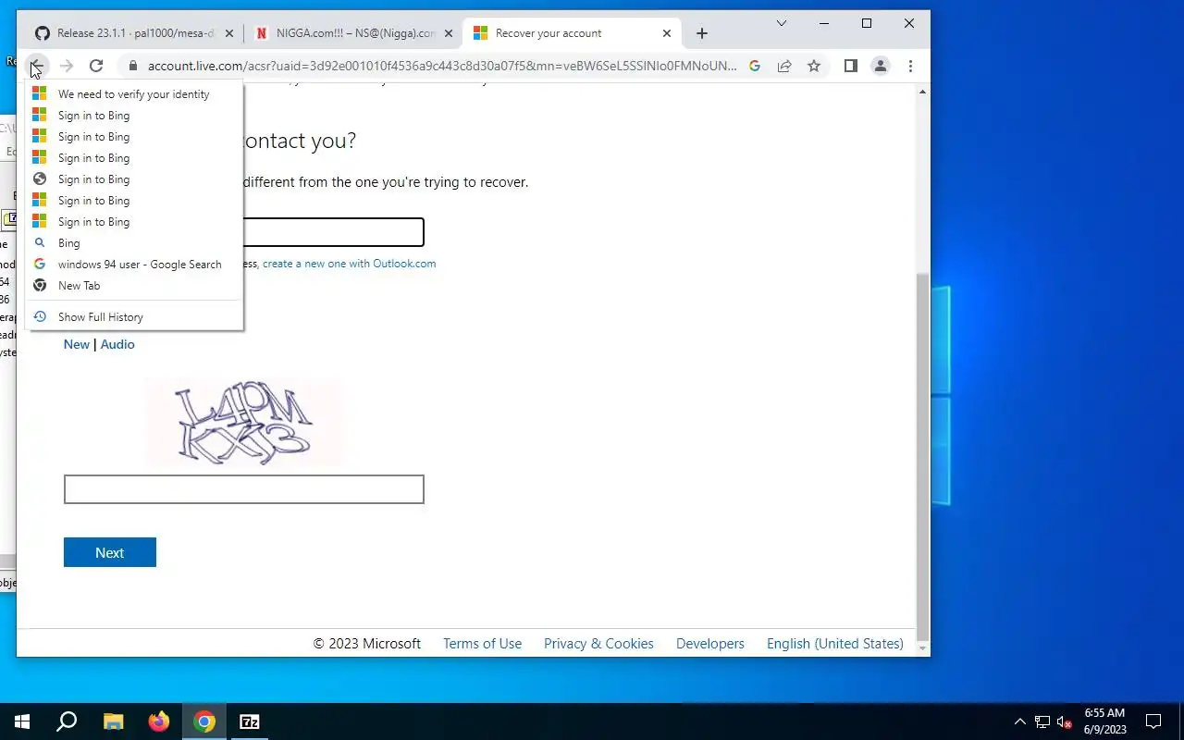Switch to the Release 23.1.1 GitHub tab
Image resolution: width=1184 pixels, height=740 pixels.
(133, 33)
